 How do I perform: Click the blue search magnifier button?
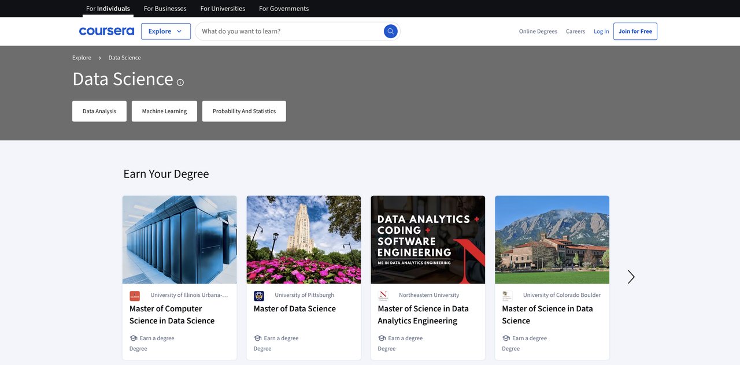tap(391, 31)
